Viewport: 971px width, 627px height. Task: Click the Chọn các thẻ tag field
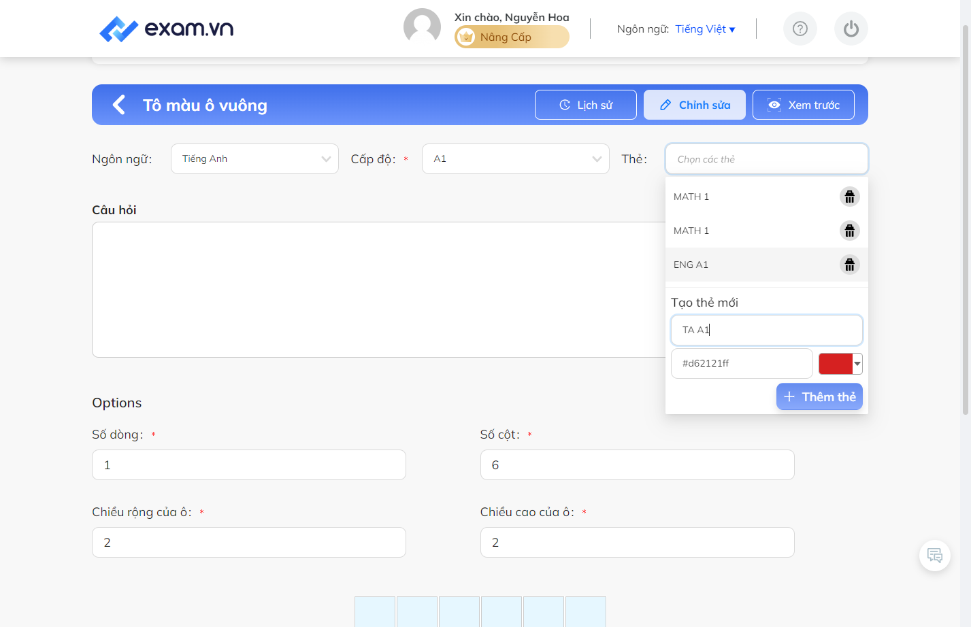[767, 159]
